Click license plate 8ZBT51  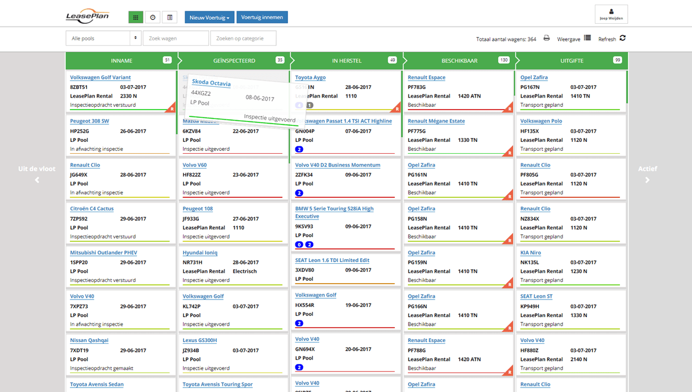(79, 87)
